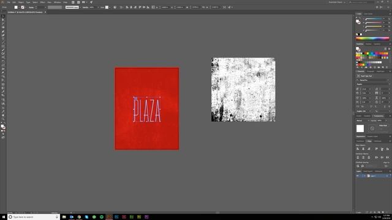Click the Windows taskbar search box
Image resolution: width=392 pixels, height=220 pixels.
[x=34, y=217]
